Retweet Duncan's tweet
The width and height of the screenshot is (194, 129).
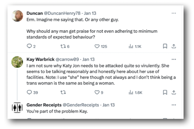(63, 46)
